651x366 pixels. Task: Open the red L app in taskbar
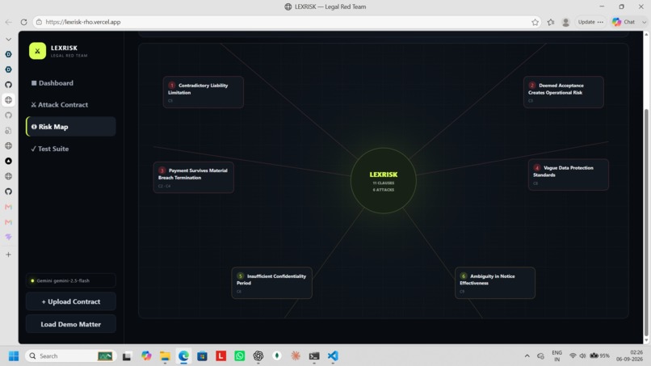pos(220,356)
